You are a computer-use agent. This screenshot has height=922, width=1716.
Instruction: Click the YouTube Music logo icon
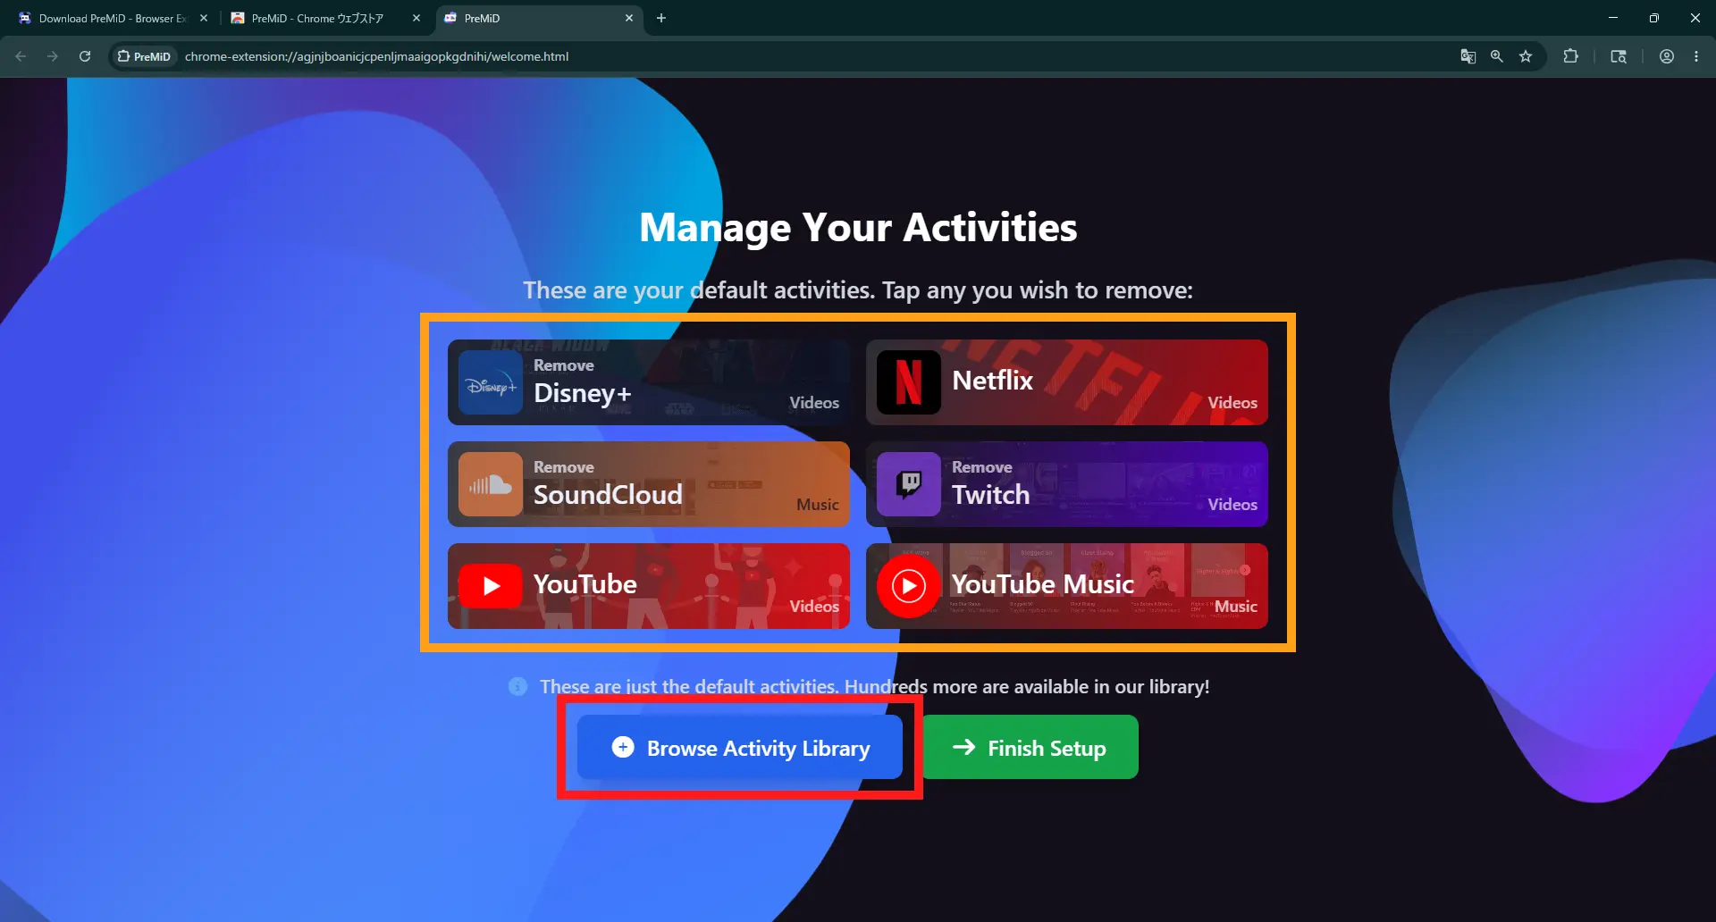[909, 586]
